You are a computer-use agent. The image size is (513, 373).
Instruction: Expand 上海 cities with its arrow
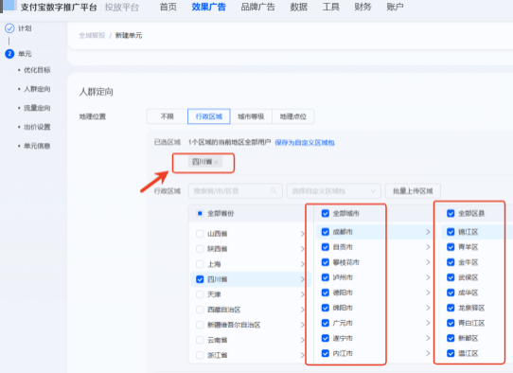(302, 264)
